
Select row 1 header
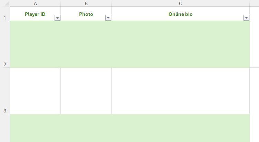tap(5, 14)
